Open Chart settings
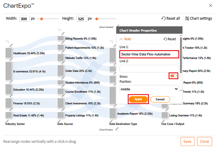Screen dimensions: 215x151 (x=198, y=19)
